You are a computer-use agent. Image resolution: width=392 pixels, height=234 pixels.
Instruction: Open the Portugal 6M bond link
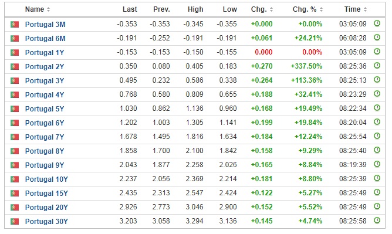pyautogui.click(x=45, y=39)
